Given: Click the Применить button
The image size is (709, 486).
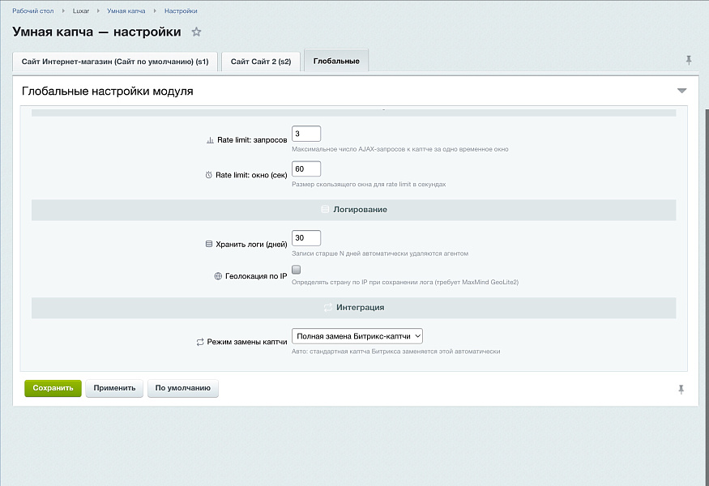Looking at the screenshot, I should [x=114, y=388].
